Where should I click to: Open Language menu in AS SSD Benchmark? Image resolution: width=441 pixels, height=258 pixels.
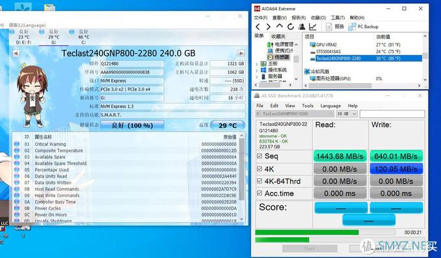coord(331,106)
